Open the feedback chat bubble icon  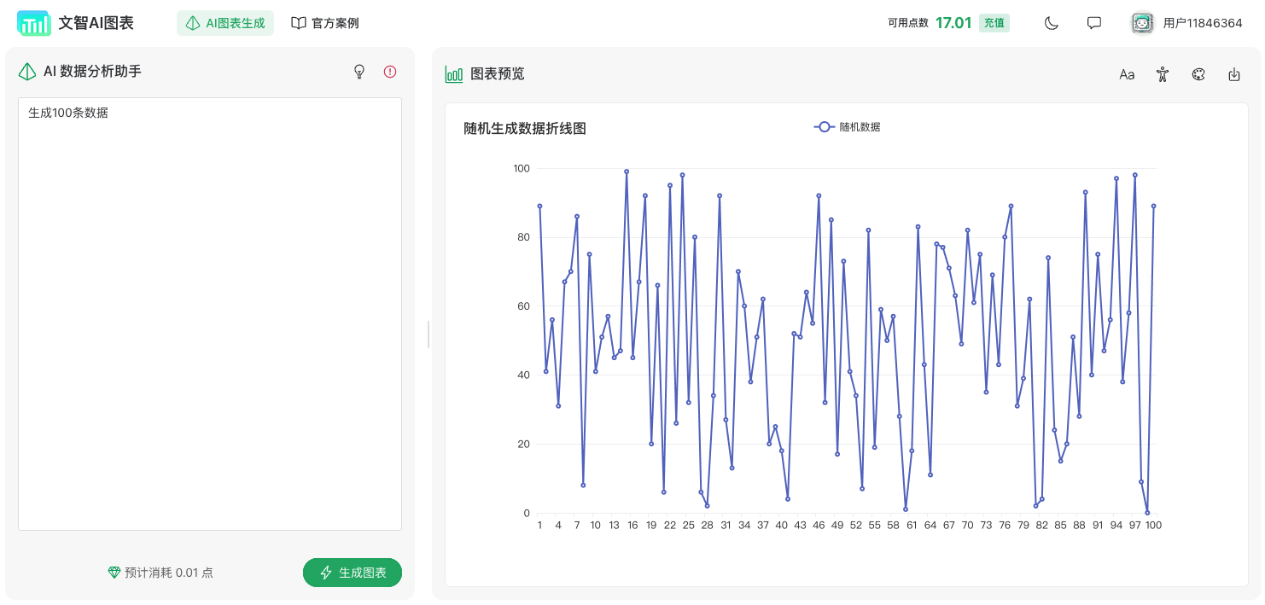1094,23
